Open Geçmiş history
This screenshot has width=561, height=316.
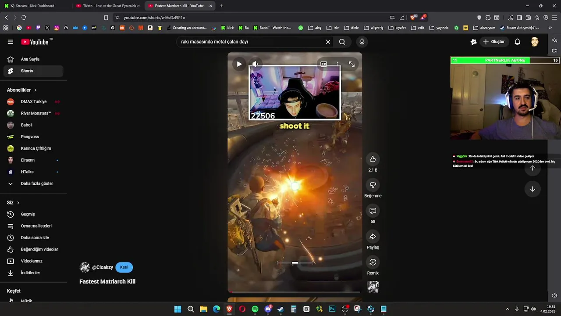click(x=33, y=214)
